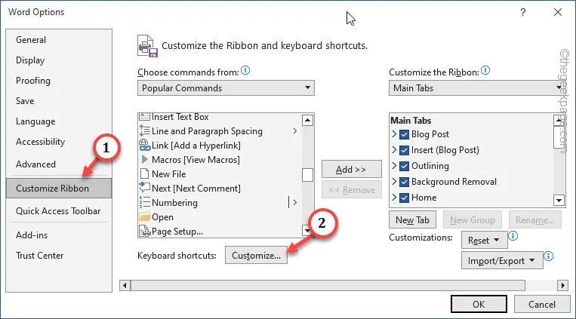This screenshot has width=576, height=319.
Task: Expand the Insert (Blog Post) tree node
Action: (394, 150)
